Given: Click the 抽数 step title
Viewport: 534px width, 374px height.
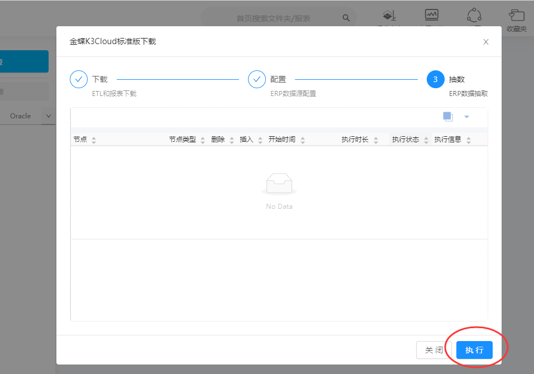Looking at the screenshot, I should point(457,79).
